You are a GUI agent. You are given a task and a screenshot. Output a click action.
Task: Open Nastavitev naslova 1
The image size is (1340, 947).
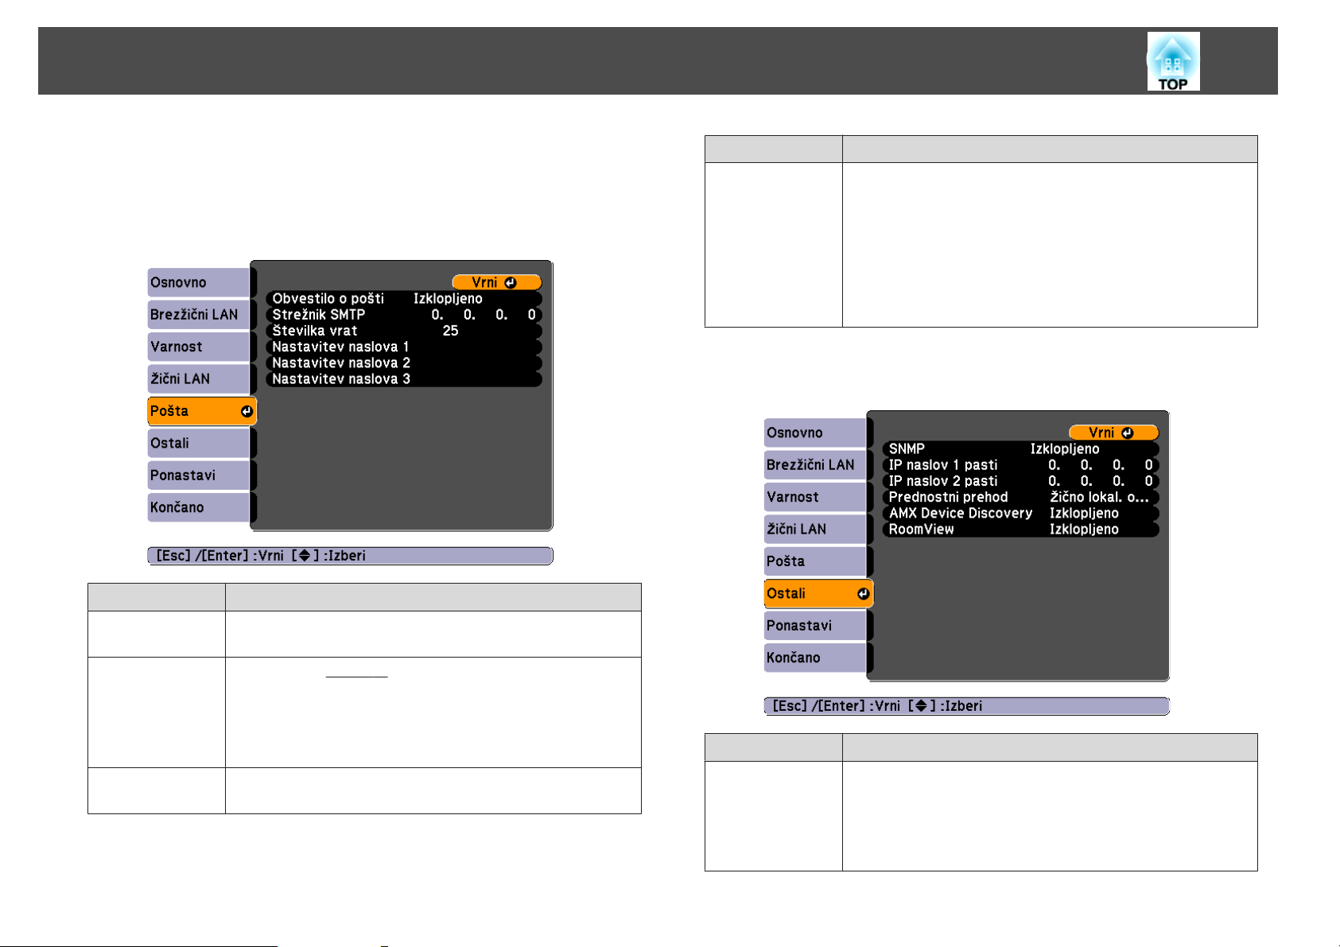tap(404, 347)
